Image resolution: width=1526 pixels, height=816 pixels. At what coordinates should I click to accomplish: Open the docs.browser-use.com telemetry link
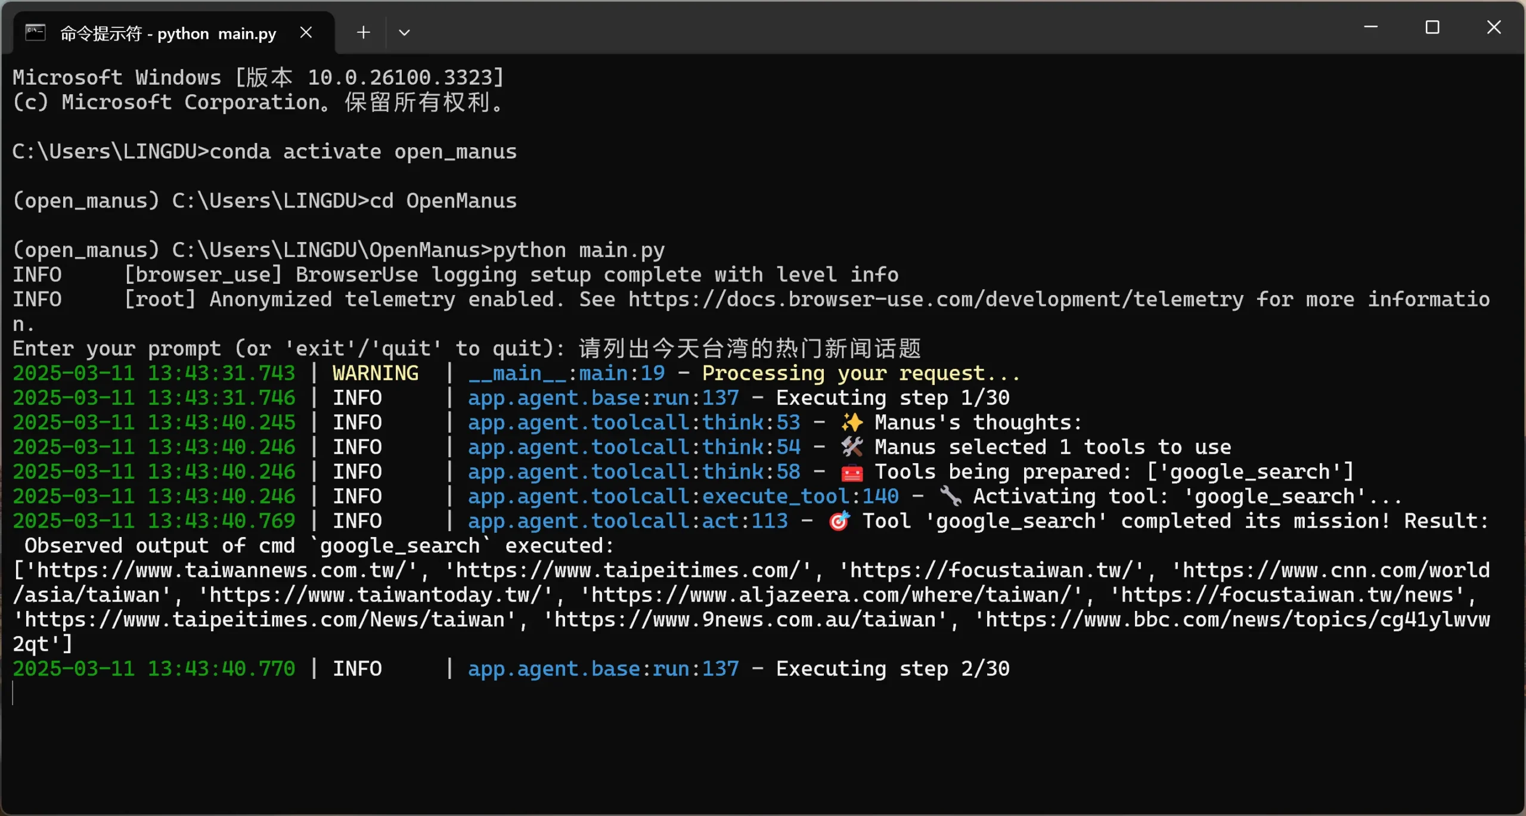click(936, 299)
